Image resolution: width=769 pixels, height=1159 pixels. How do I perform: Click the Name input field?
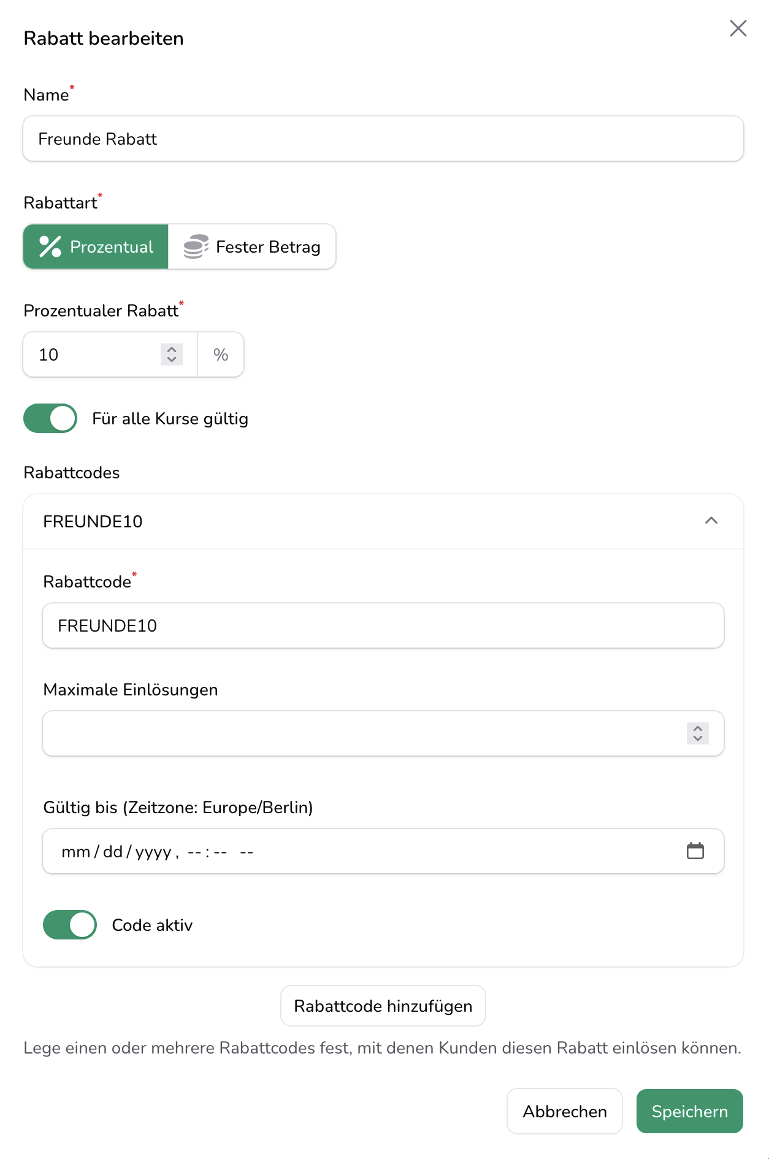383,139
